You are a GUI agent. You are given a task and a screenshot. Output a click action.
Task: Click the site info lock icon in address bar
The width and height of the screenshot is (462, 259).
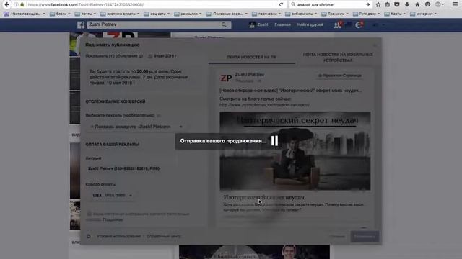click(x=22, y=4)
